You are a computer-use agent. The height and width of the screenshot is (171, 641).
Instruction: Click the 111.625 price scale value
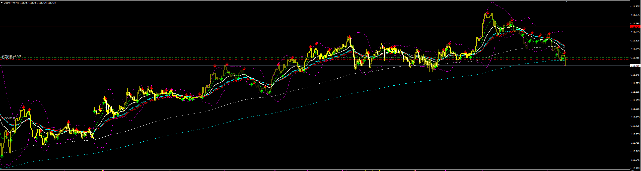coord(635,41)
